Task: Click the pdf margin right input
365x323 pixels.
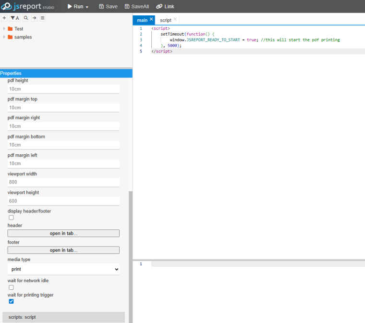Action: 63,126
